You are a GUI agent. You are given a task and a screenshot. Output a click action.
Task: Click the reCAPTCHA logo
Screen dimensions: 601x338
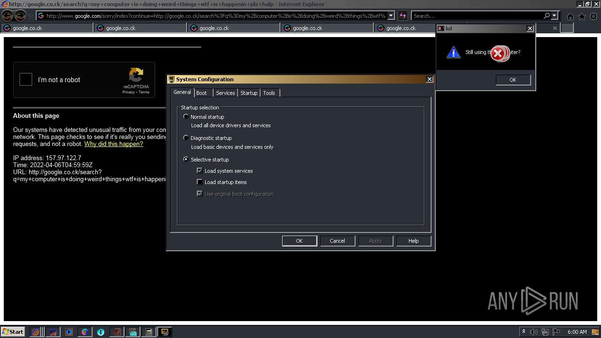[x=136, y=75]
